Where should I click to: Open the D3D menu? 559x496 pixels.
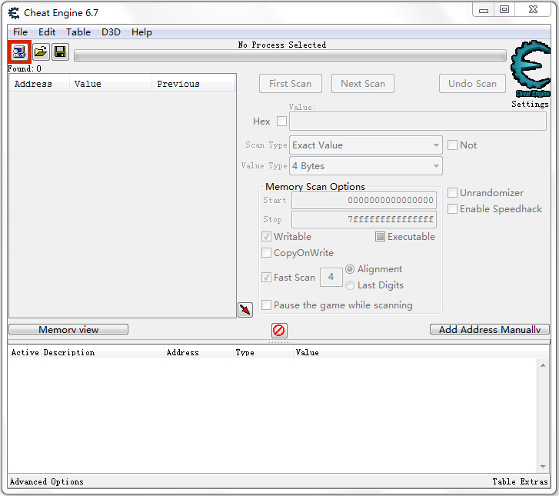pos(111,32)
